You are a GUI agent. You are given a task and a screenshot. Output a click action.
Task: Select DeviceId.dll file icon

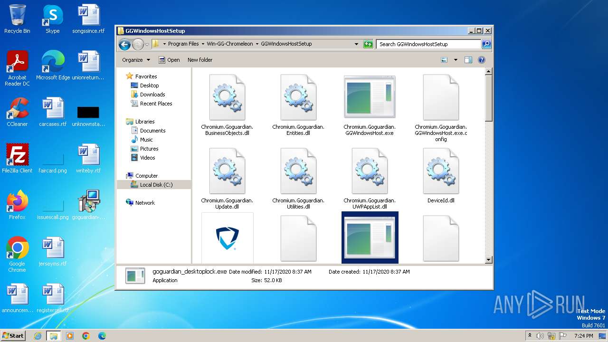[x=441, y=171]
